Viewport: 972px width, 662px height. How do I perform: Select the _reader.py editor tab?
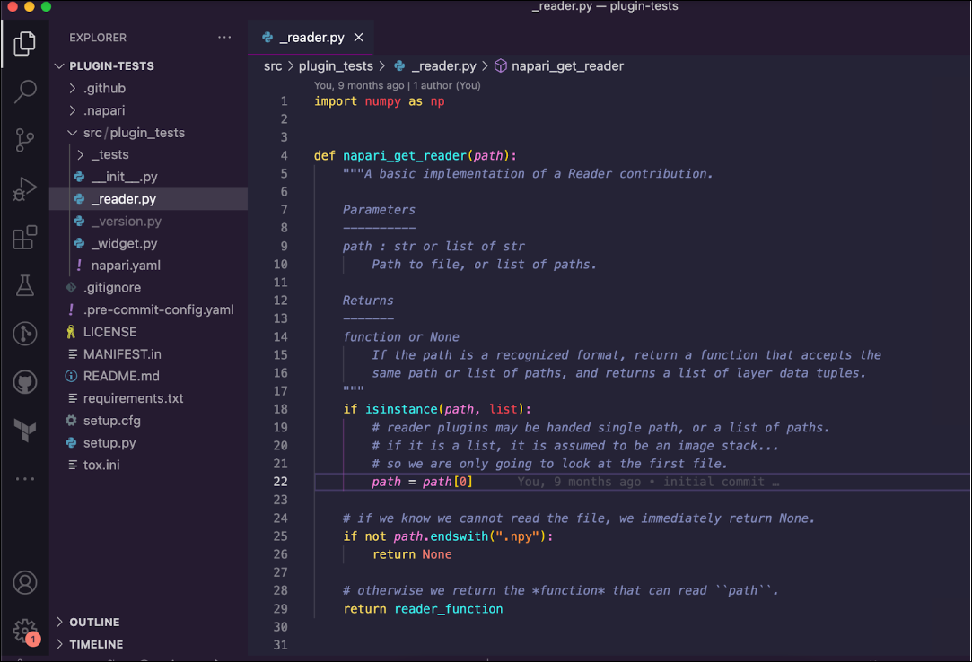[x=310, y=38]
